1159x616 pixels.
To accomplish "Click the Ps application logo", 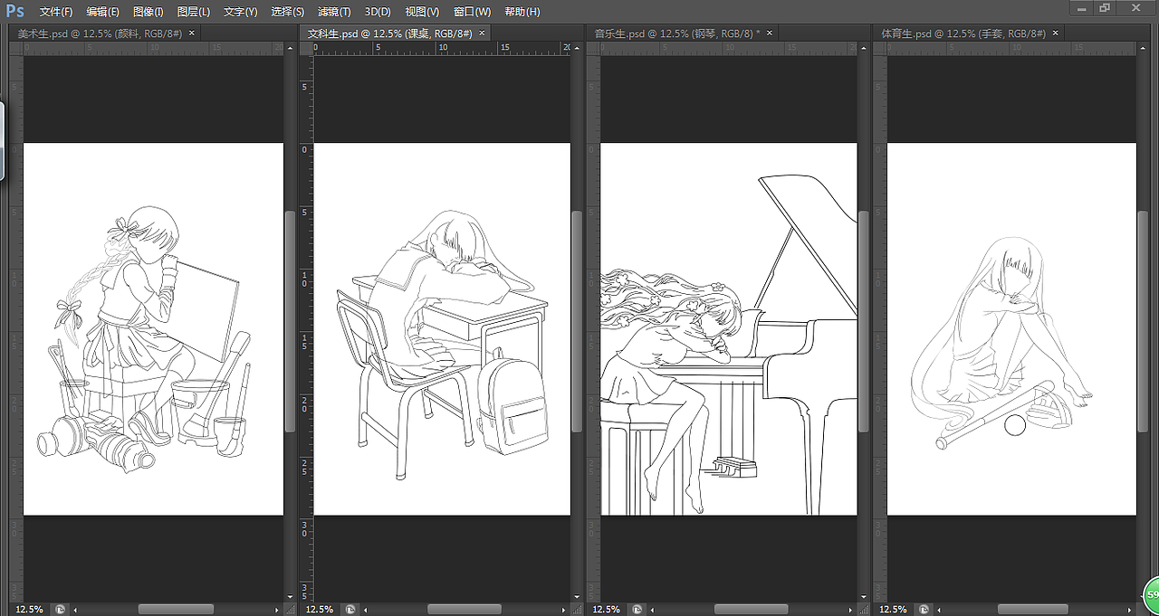I will 14,11.
